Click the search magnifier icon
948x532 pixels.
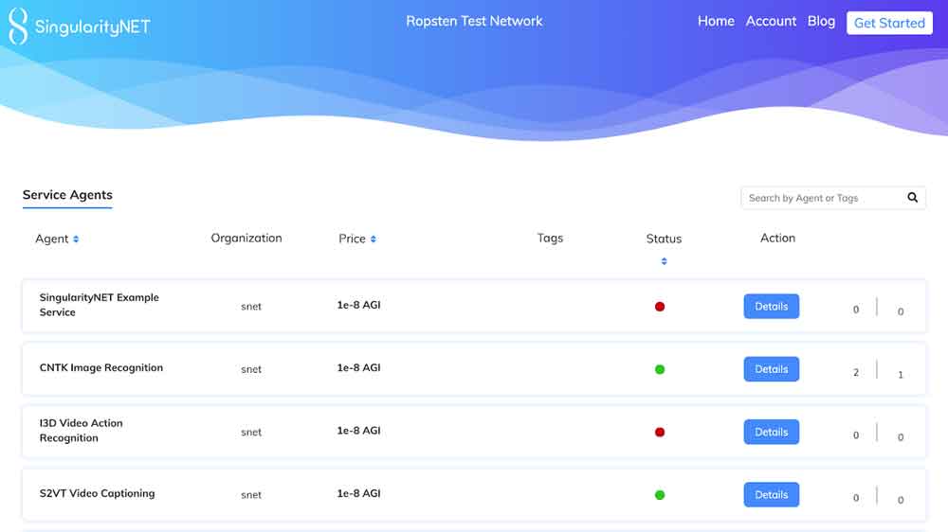[912, 198]
